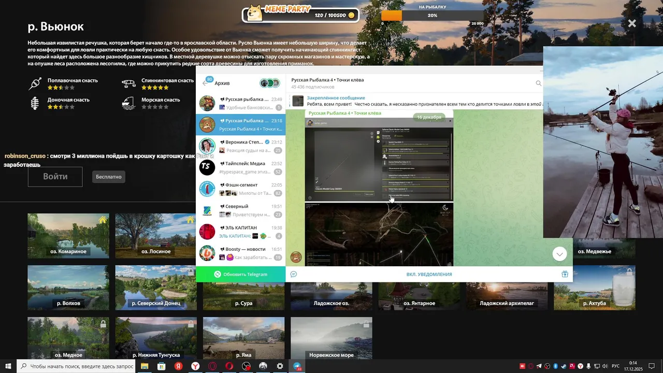Screen dimensions: 663x373
Task: Close the р. Вьюнок location panel
Action: click(x=632, y=23)
